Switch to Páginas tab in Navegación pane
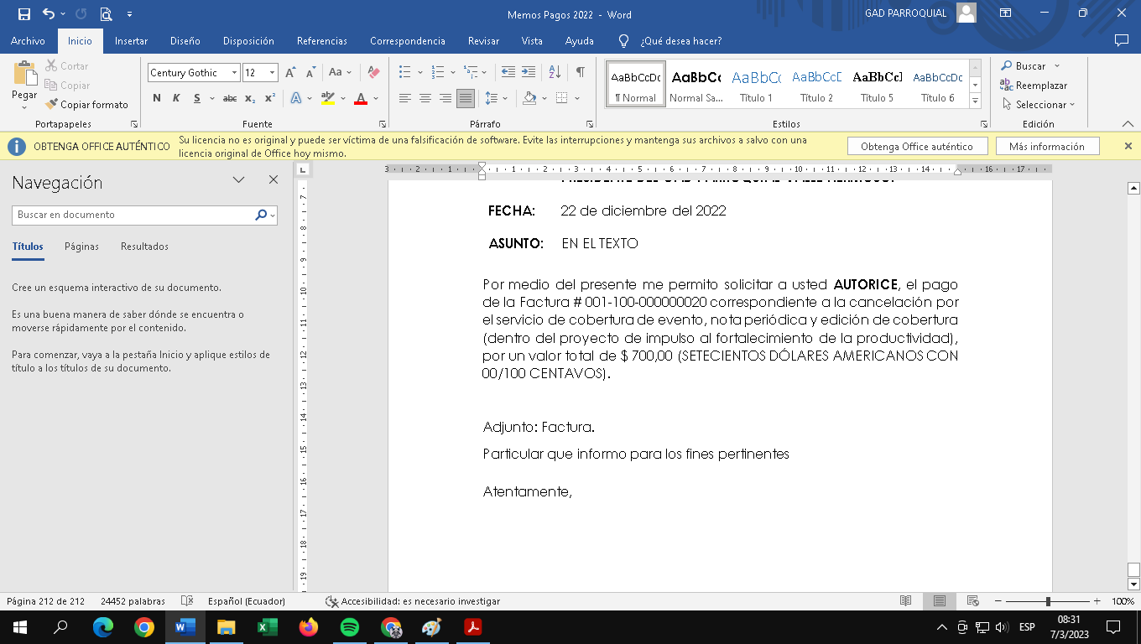Image resolution: width=1141 pixels, height=644 pixels. click(81, 247)
